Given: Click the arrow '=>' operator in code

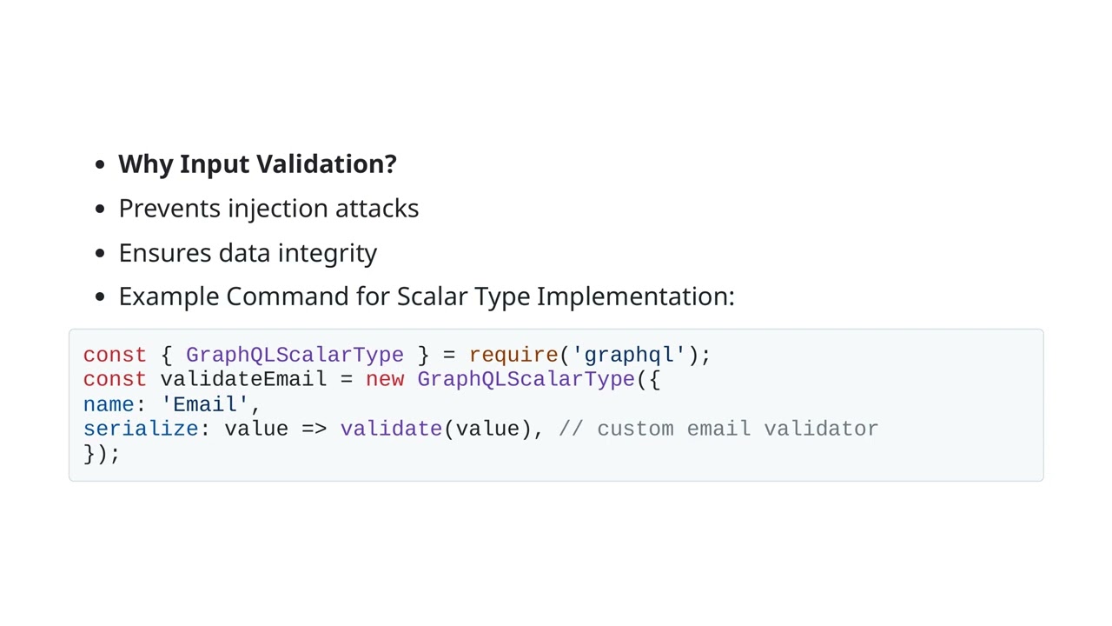Looking at the screenshot, I should (x=314, y=429).
